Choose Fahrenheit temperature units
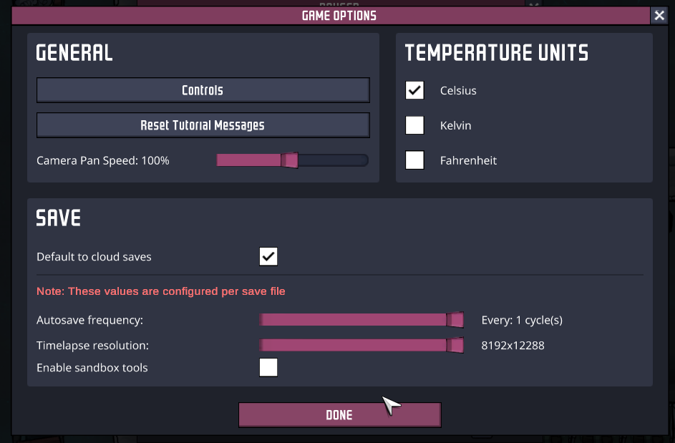 click(414, 160)
